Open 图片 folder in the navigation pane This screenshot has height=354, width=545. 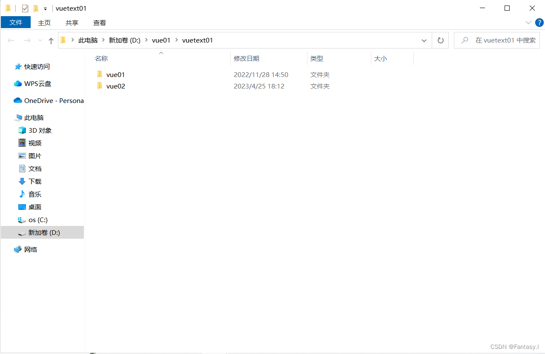35,156
